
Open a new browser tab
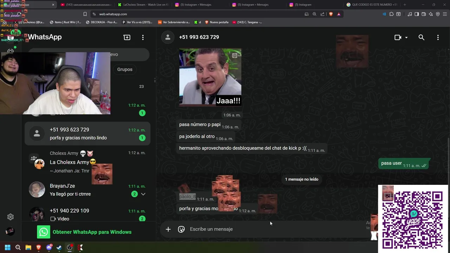pos(405,5)
